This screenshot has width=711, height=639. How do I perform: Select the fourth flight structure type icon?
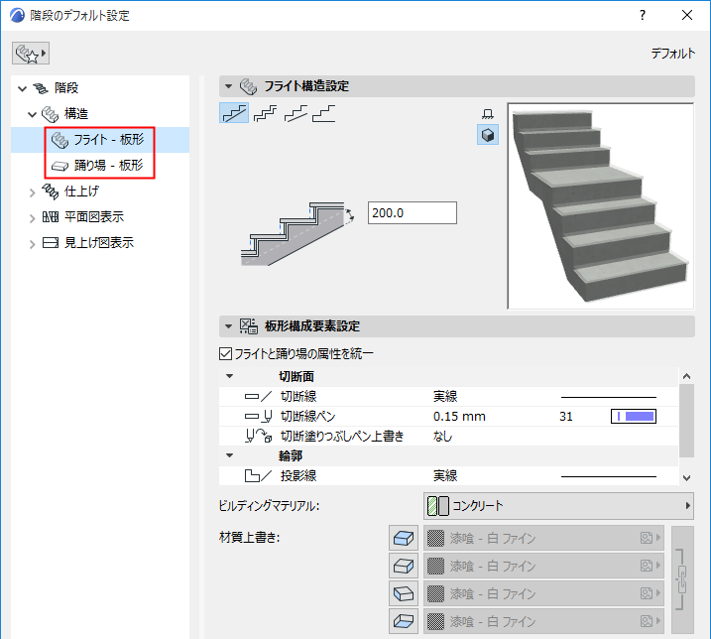(323, 113)
